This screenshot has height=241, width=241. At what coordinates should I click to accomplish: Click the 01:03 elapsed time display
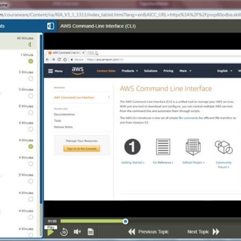(x=52, y=221)
